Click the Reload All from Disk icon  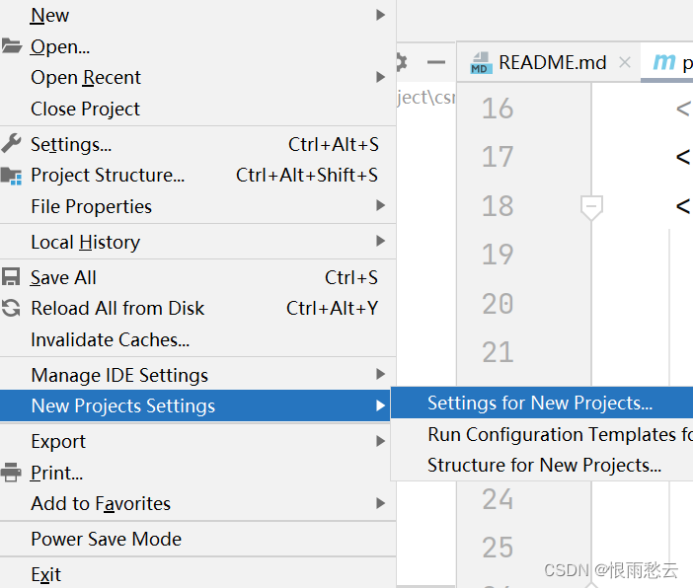coord(11,308)
